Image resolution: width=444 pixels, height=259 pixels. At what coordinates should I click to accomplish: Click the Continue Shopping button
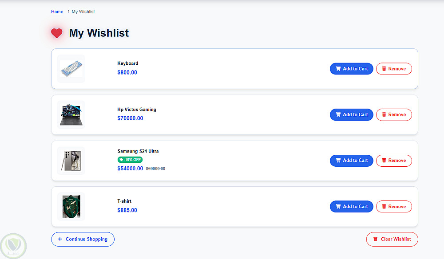pyautogui.click(x=83, y=239)
